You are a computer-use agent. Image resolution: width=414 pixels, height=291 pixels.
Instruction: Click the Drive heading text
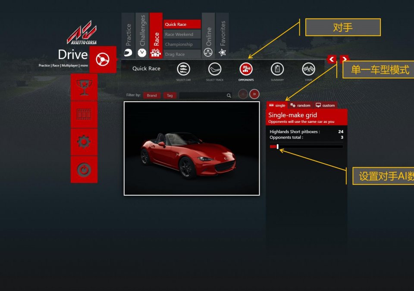(x=72, y=55)
